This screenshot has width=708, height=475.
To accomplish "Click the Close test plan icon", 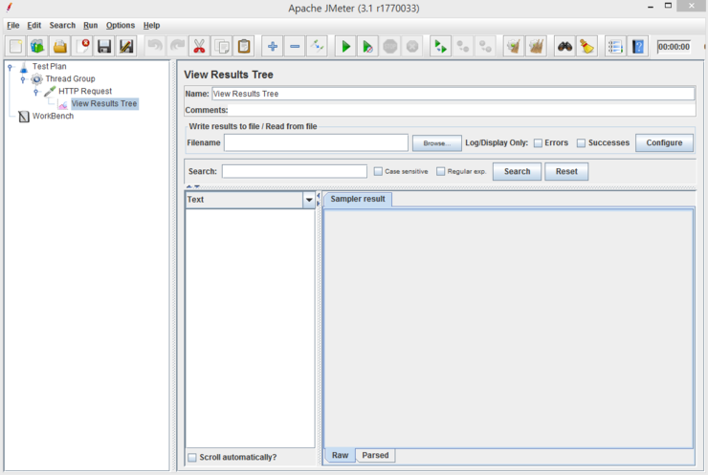I will (82, 47).
